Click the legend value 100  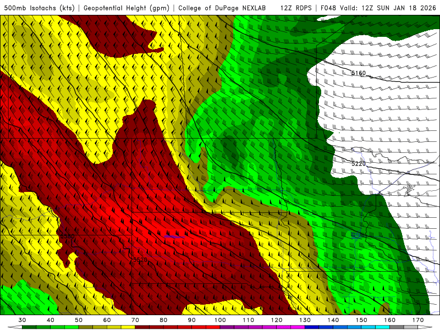click(220, 320)
